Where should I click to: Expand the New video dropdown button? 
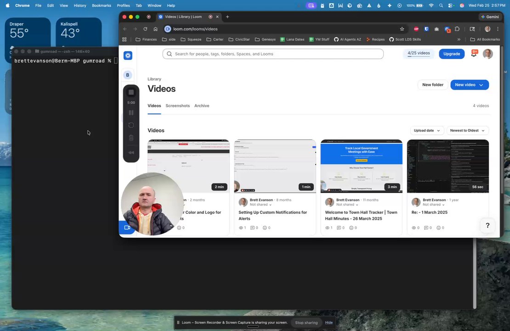click(481, 85)
